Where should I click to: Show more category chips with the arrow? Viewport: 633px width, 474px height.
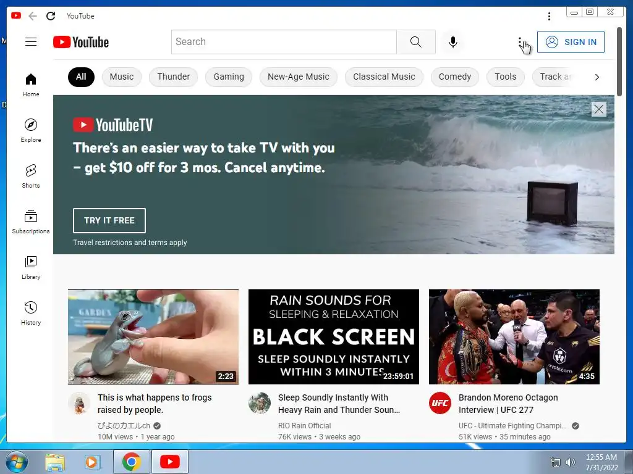coord(597,77)
